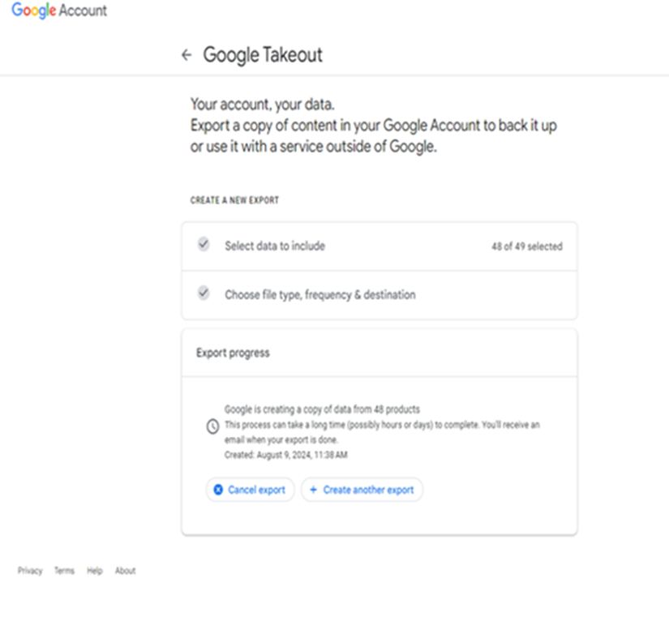Image resolution: width=669 pixels, height=621 pixels.
Task: Click the 48 of 49 selected label
Action: [x=527, y=246]
